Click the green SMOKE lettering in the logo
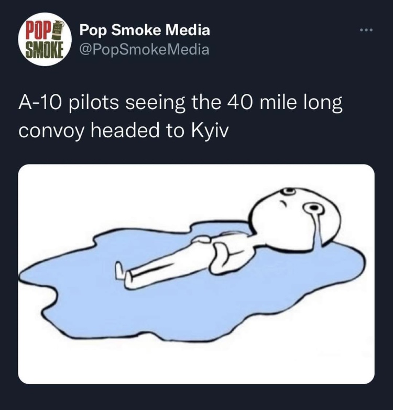Screen dimensions: 393x410 pyautogui.click(x=45, y=49)
